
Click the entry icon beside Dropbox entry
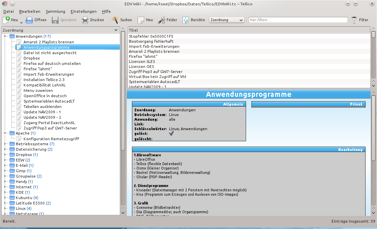coord(19,58)
